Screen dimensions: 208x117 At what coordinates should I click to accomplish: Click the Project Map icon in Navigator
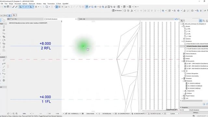tap(201, 21)
